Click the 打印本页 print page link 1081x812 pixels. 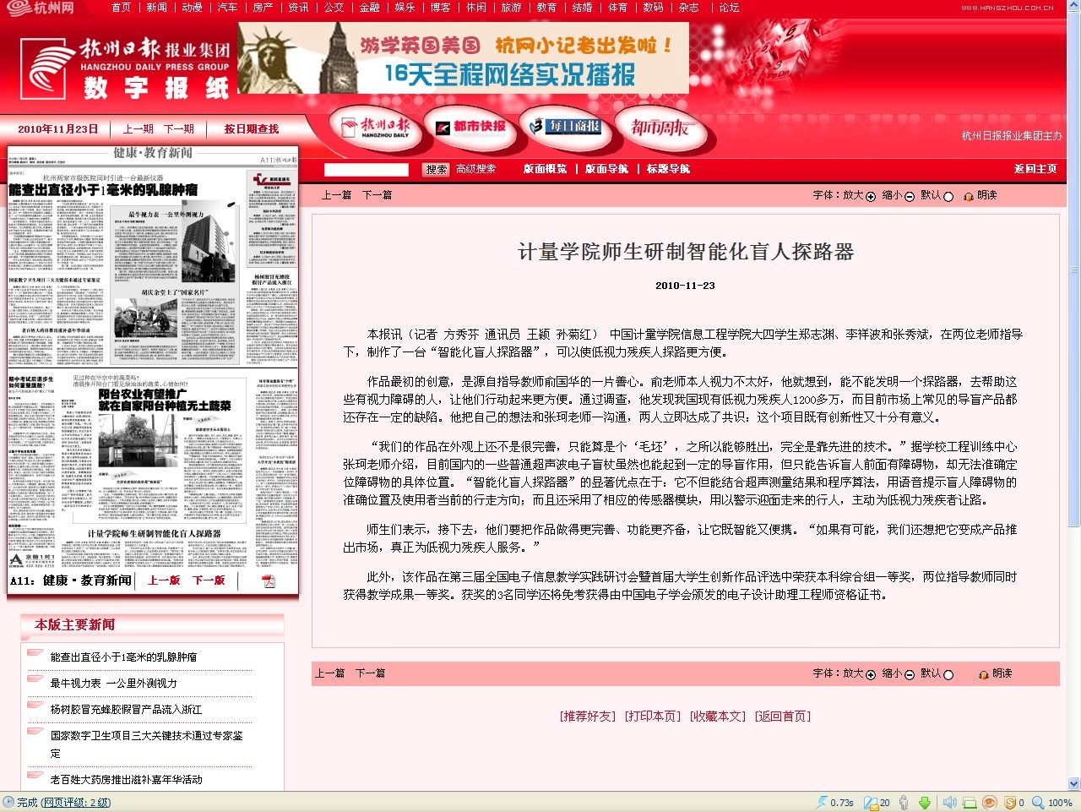tap(652, 717)
